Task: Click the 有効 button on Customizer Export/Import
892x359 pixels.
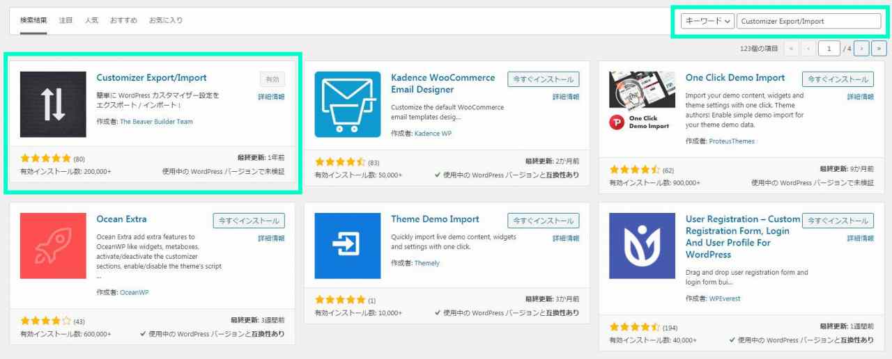Action: point(272,79)
